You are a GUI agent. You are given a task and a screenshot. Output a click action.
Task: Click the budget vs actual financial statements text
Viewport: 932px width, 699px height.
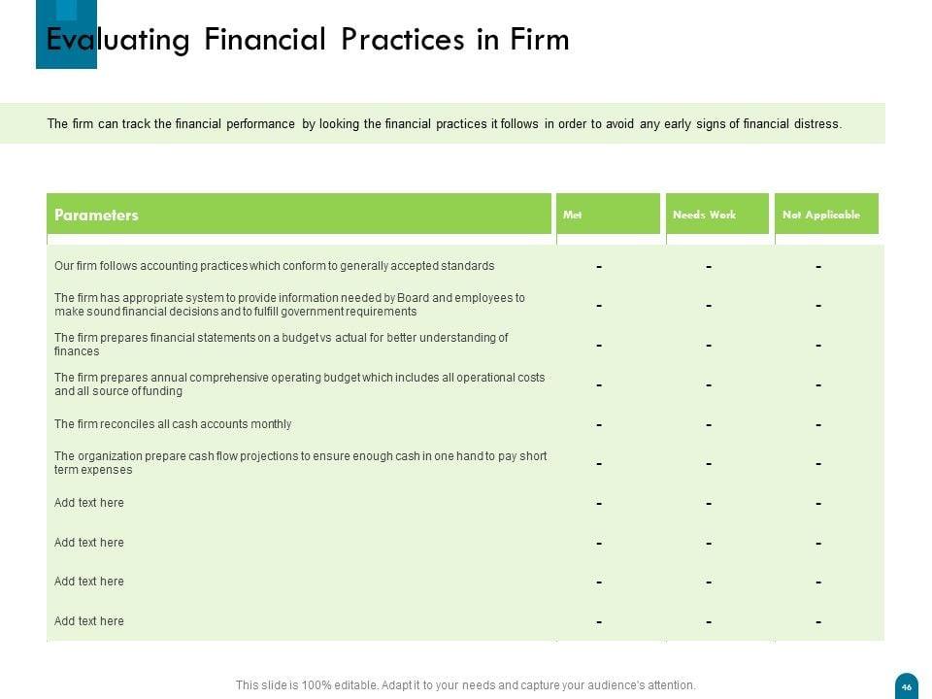(x=281, y=345)
